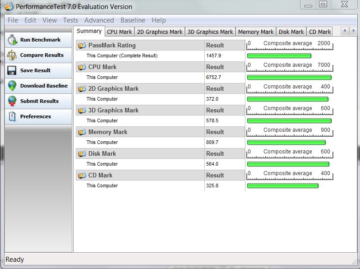Click the PassMark Rating green result bar
This screenshot has width=360, height=269.
[x=279, y=56]
